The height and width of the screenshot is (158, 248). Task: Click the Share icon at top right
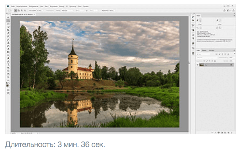tap(233, 11)
